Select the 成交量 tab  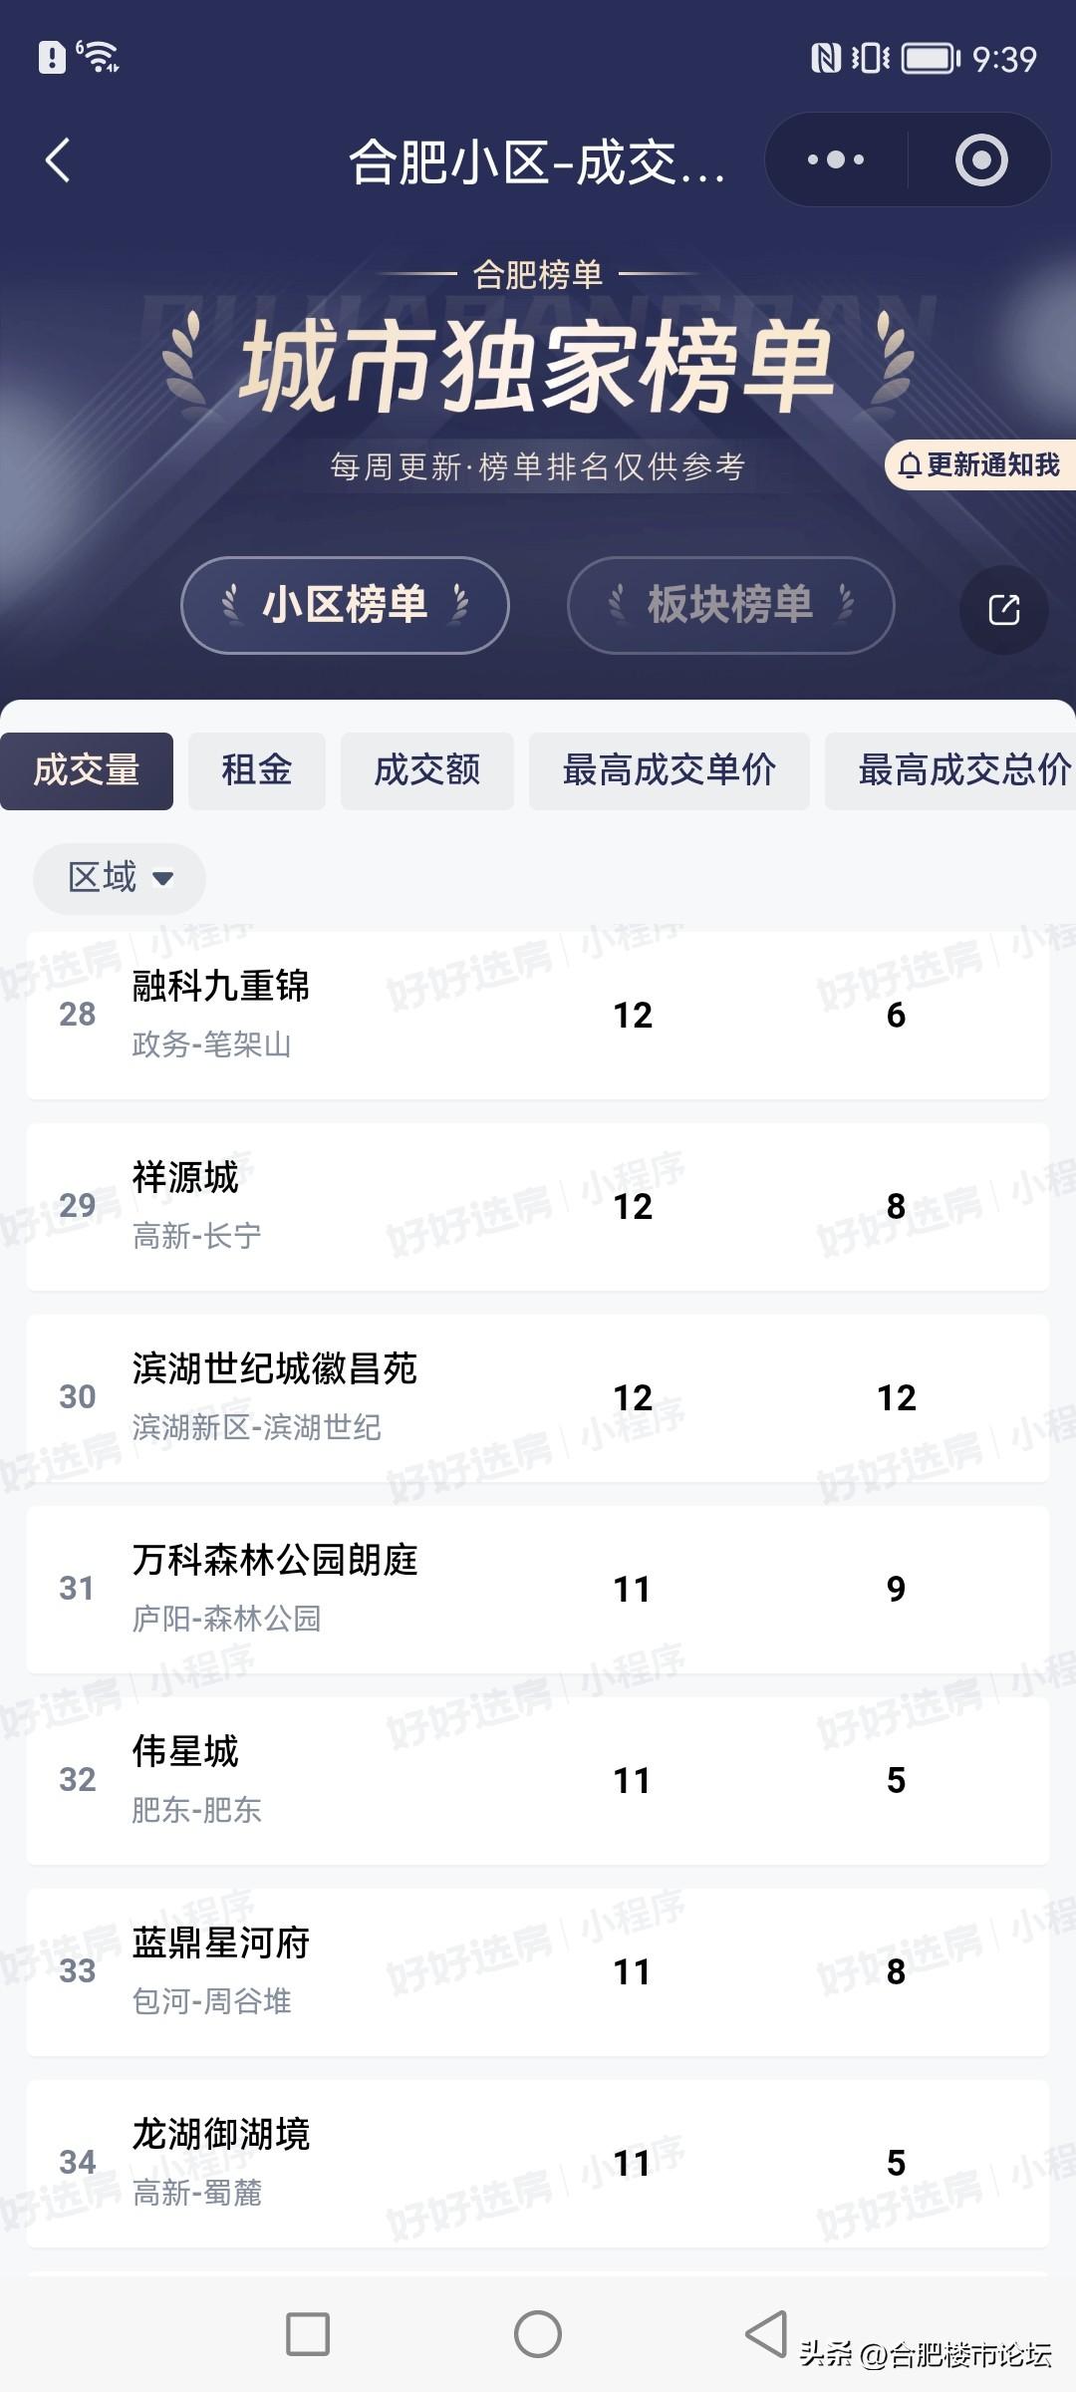(87, 770)
